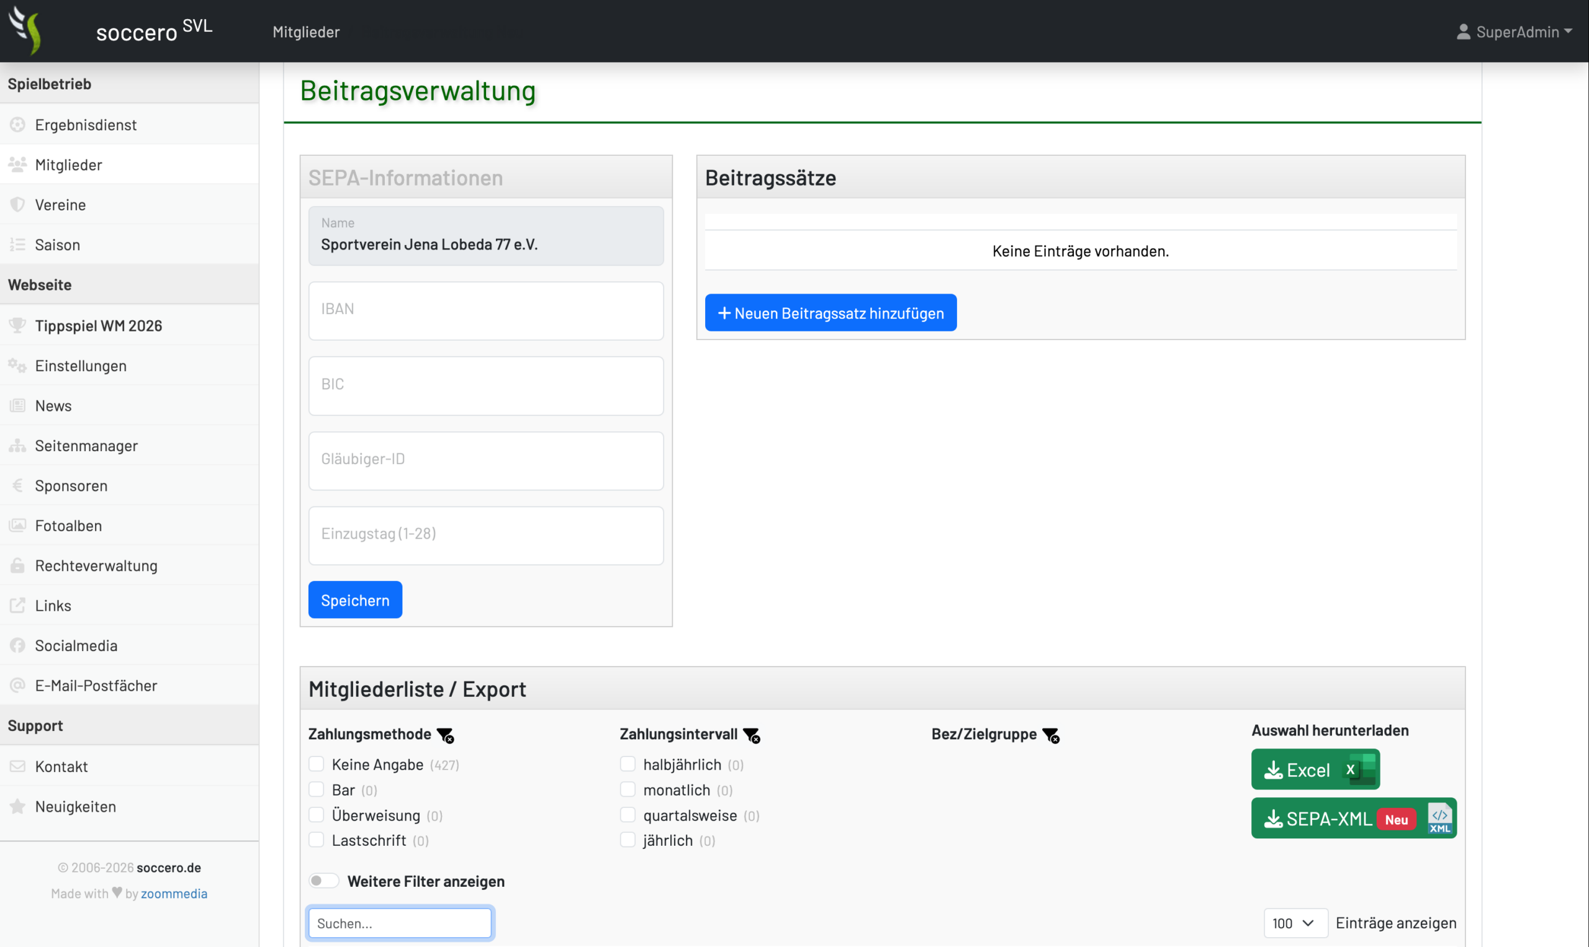Toggle Weitere Filter anzeigen switch
The width and height of the screenshot is (1589, 947).
tap(323, 881)
